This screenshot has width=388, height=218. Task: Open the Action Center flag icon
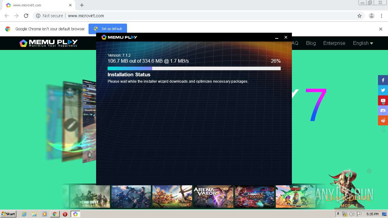point(359,214)
